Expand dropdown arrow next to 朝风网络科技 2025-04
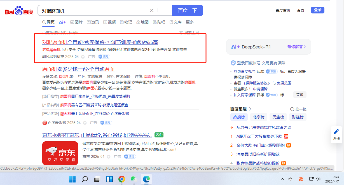The width and height of the screenshot is (344, 185). pyautogui.click(x=83, y=57)
